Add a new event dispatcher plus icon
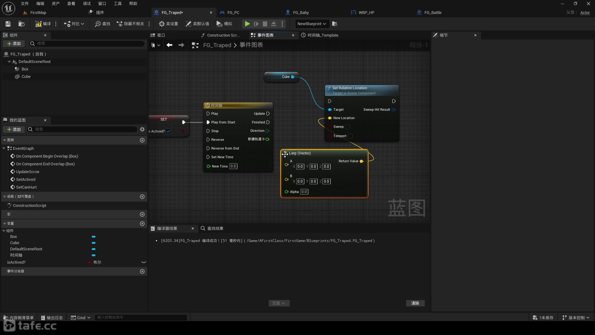The height and width of the screenshot is (335, 595). coord(142,271)
